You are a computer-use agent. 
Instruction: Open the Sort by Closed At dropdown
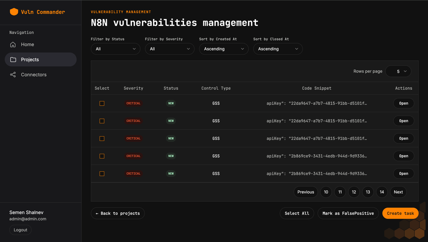pos(278,49)
